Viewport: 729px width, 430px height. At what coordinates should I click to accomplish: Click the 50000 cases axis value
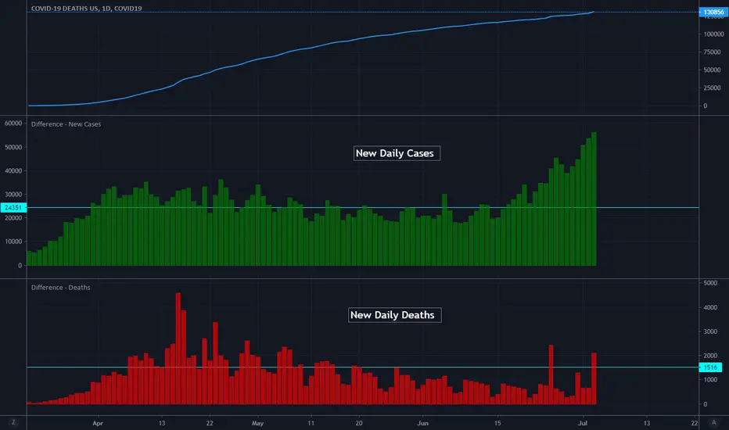coord(13,147)
